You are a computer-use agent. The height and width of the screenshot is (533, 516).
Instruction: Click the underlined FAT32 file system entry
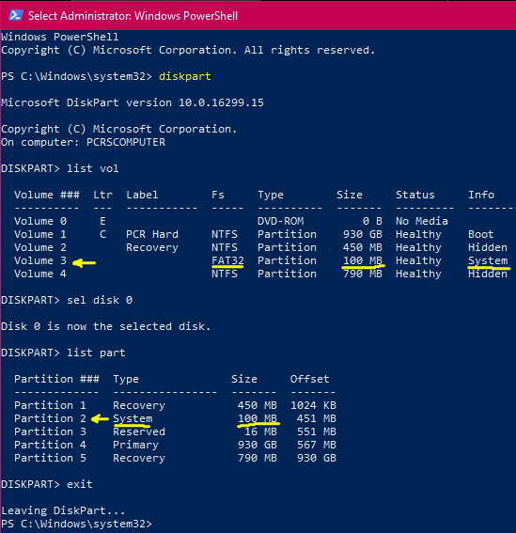[x=227, y=260]
